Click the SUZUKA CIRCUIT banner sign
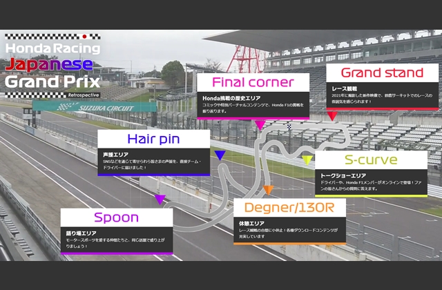The height and width of the screenshot is (290, 442). point(95,107)
